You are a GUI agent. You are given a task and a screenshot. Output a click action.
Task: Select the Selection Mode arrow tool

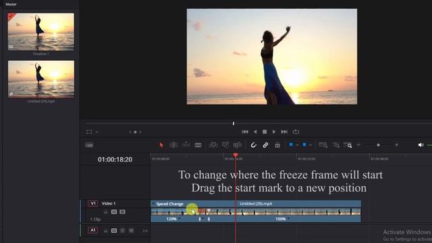161,145
